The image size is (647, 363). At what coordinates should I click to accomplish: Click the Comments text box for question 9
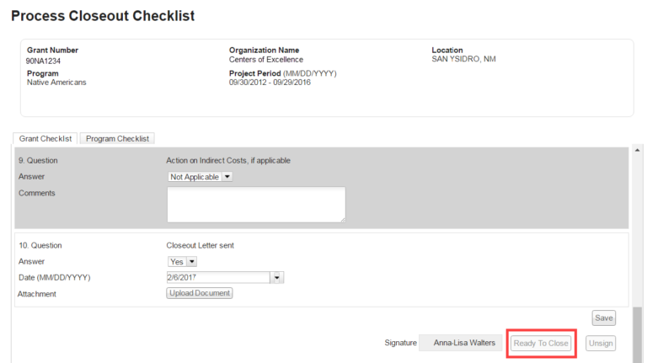[x=255, y=205]
